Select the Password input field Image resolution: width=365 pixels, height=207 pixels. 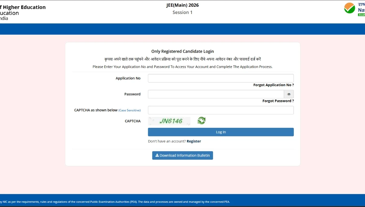coord(215,94)
